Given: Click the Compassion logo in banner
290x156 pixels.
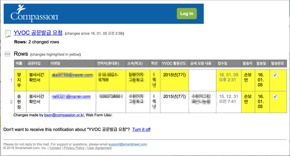Looking at the screenshot, I should click(x=34, y=13).
